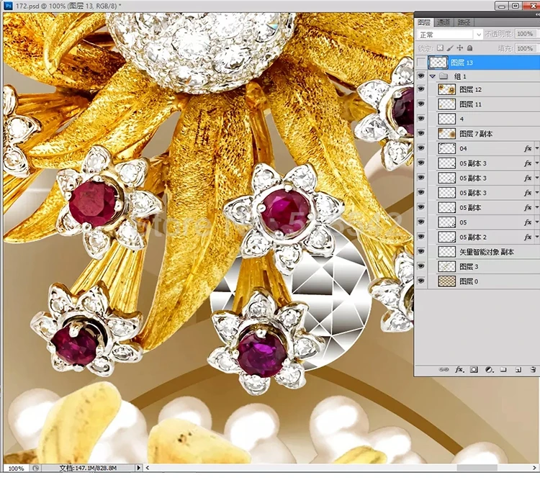Hide the 图层 0 layer
The width and height of the screenshot is (540, 480).
[421, 281]
